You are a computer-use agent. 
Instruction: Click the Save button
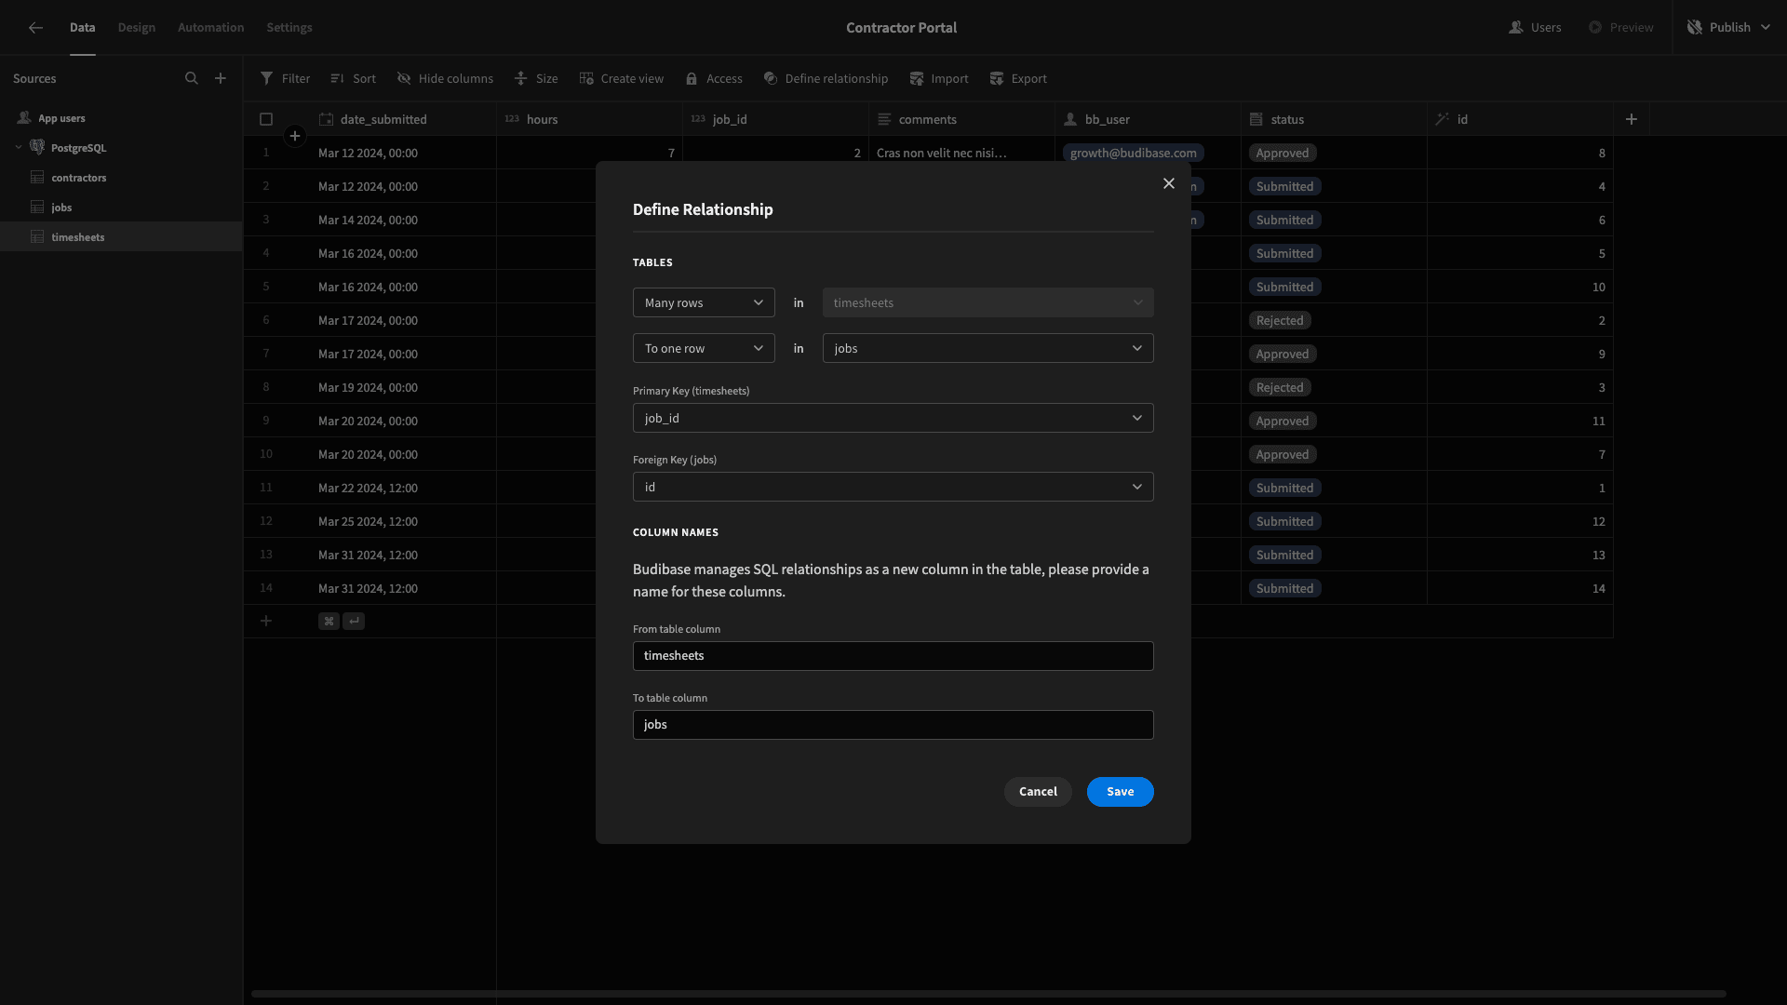tap(1121, 792)
